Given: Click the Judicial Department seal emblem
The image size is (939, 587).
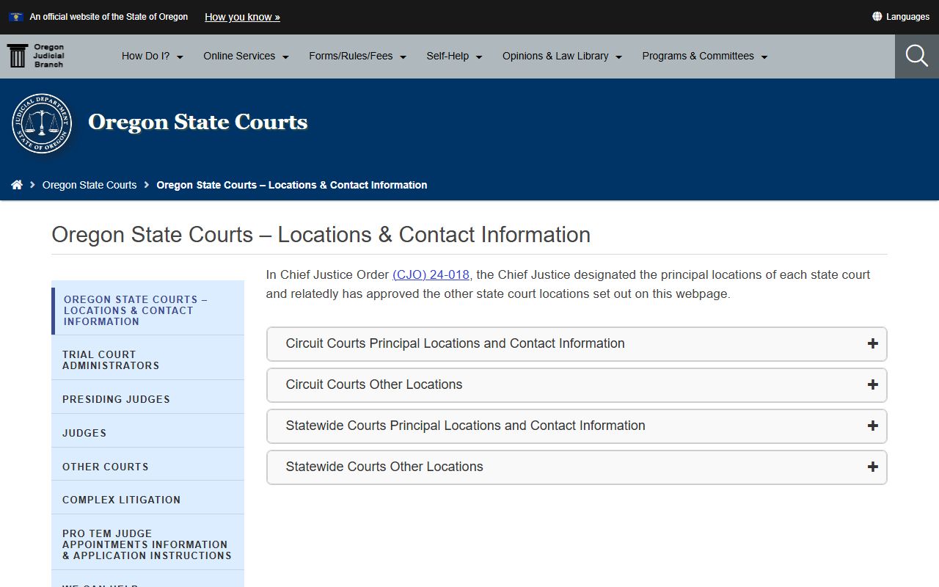Looking at the screenshot, I should click(42, 123).
